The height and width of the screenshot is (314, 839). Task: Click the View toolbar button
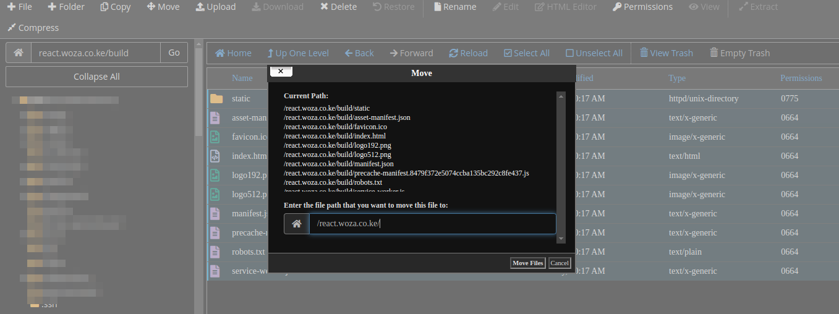tap(704, 7)
